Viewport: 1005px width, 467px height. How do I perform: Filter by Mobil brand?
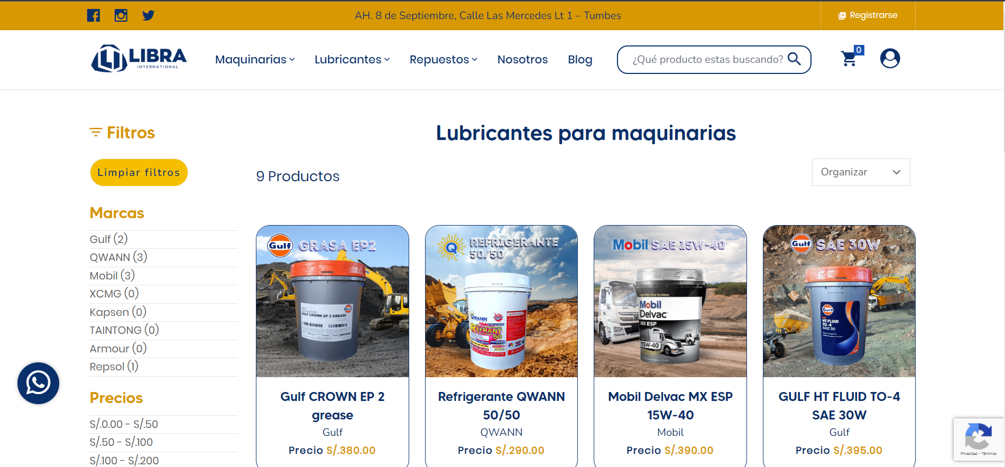112,276
